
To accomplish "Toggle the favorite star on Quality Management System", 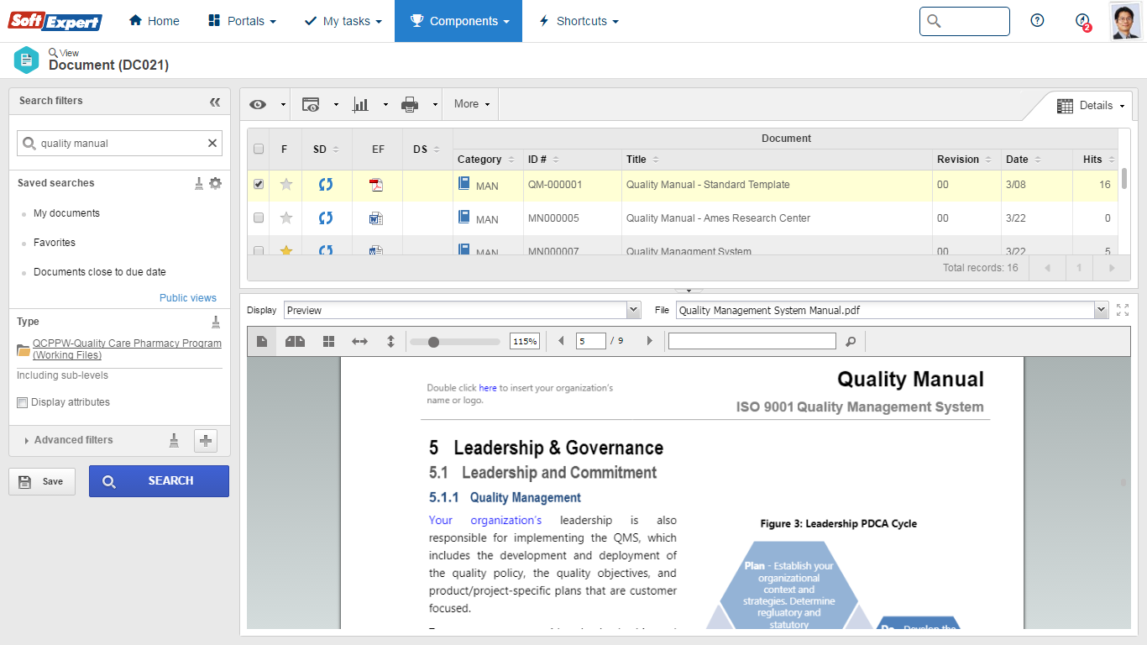I will point(285,249).
